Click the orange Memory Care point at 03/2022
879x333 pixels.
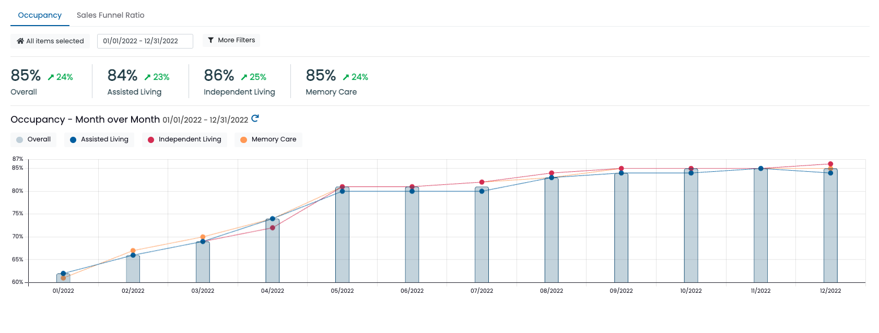click(x=203, y=237)
